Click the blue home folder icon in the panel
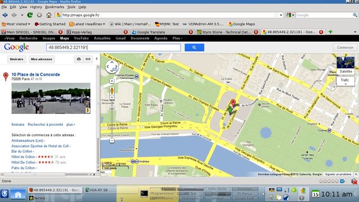The width and height of the screenshot is (359, 202). click(18, 194)
